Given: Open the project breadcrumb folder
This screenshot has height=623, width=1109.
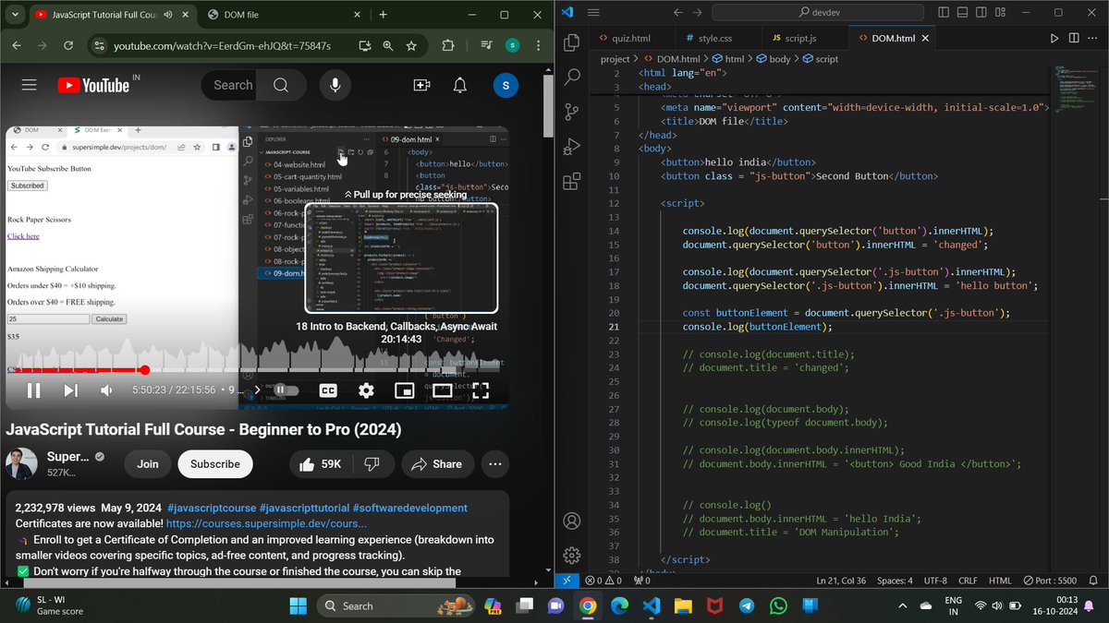Looking at the screenshot, I should (x=615, y=58).
